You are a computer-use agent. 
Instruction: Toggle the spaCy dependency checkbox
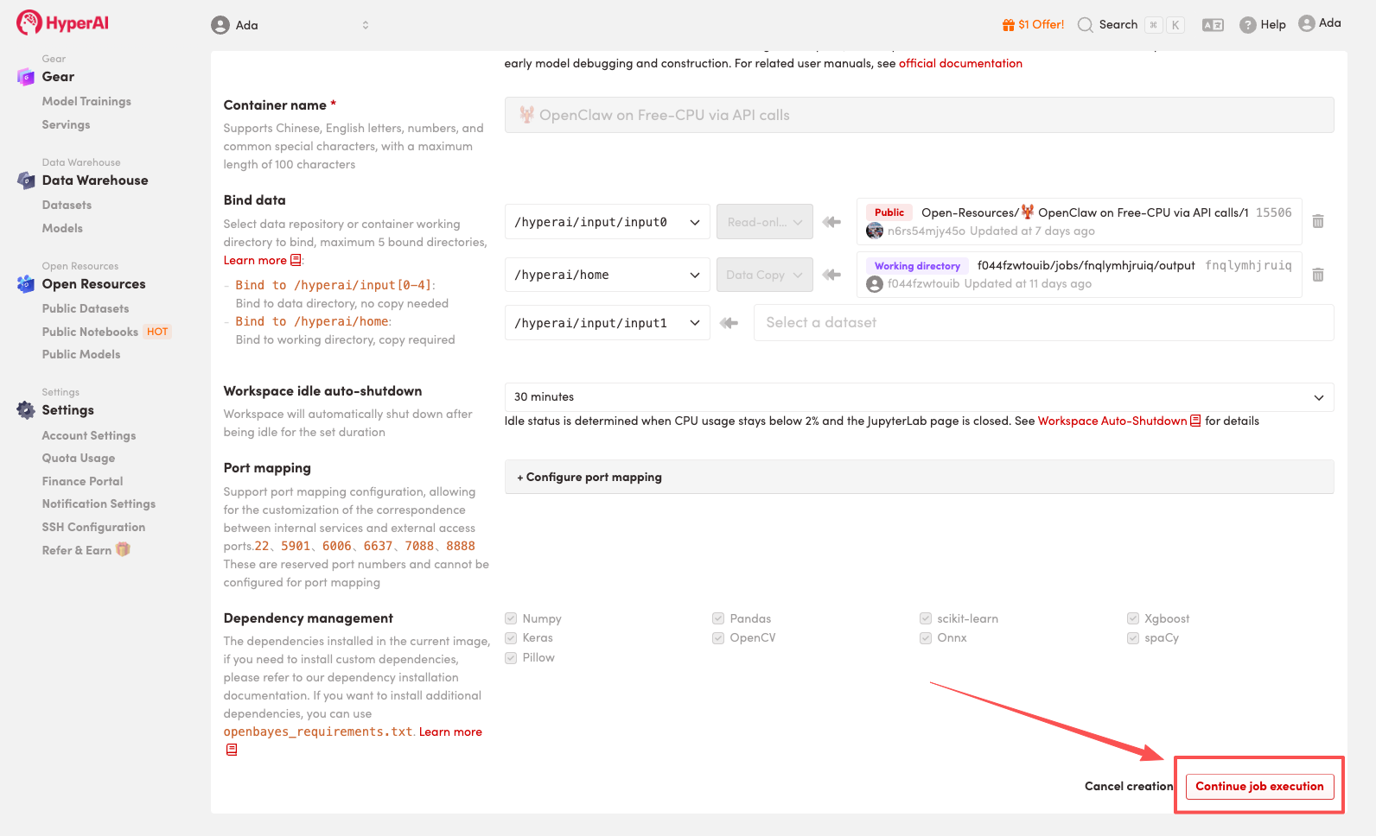pos(1133,638)
